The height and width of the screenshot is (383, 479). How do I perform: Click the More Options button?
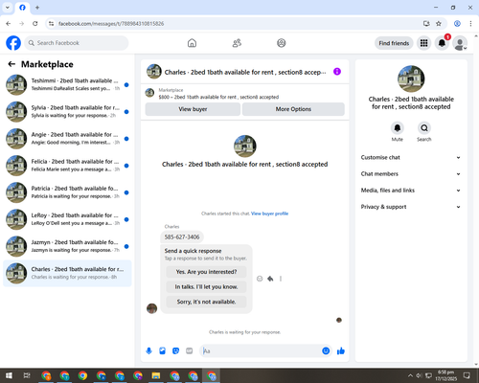coord(293,109)
